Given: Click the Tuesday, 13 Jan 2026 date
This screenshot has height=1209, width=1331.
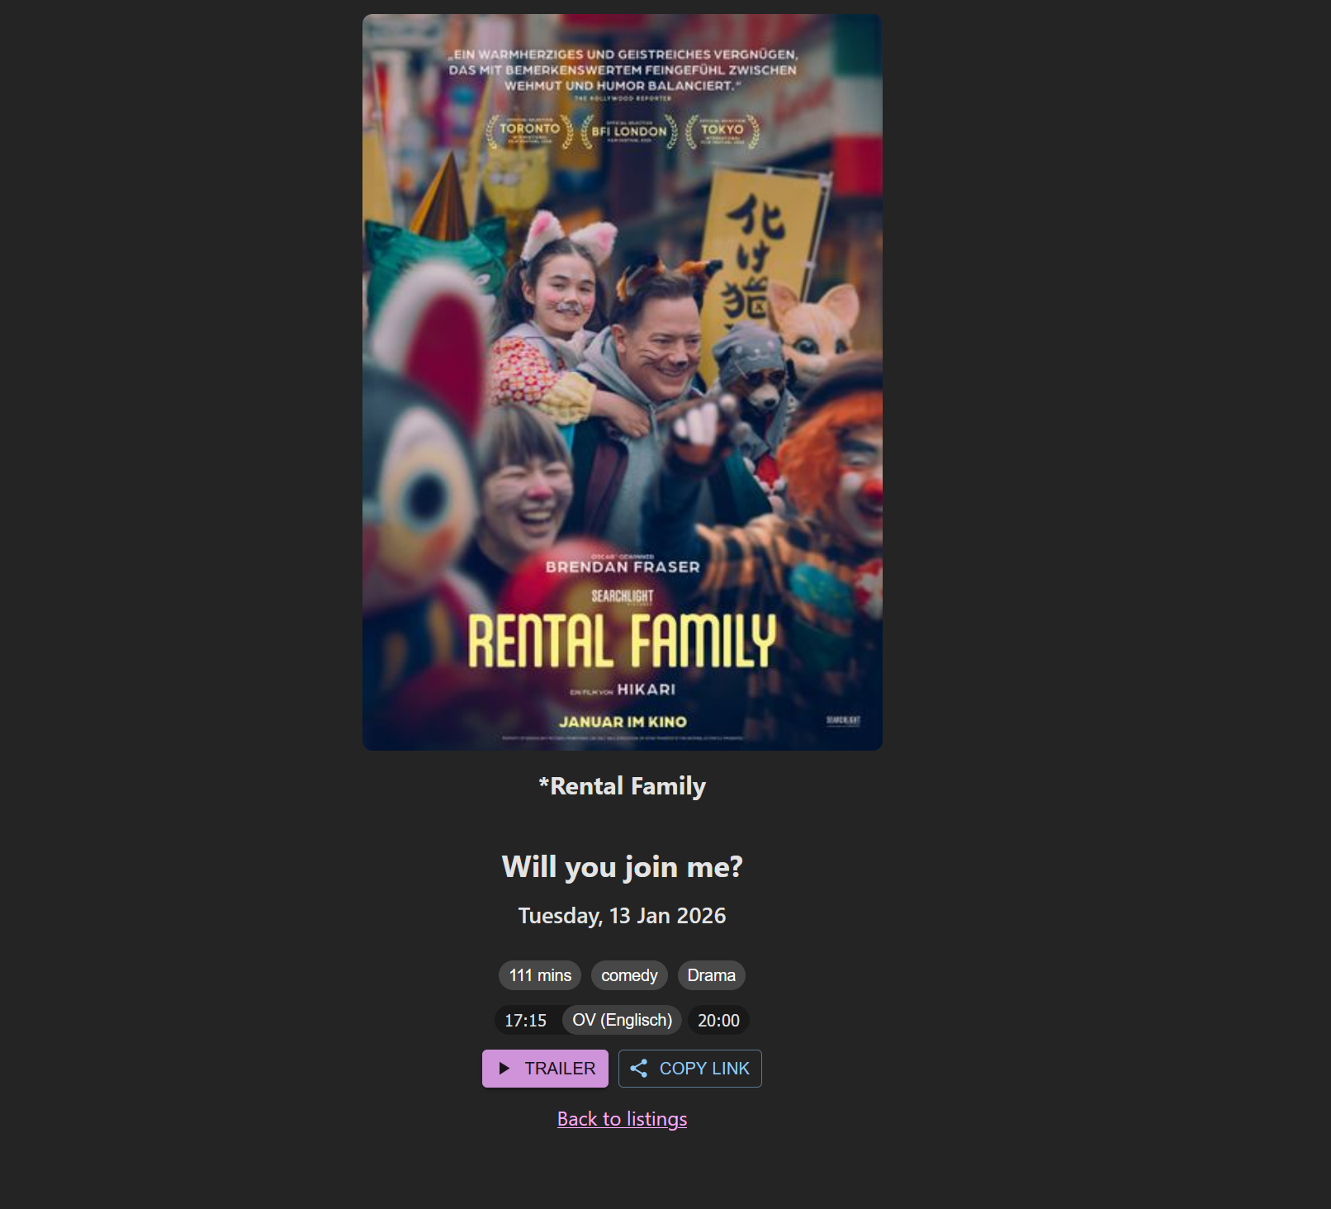Looking at the screenshot, I should click(x=622, y=916).
